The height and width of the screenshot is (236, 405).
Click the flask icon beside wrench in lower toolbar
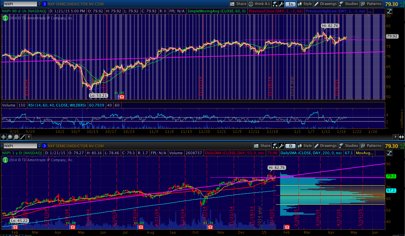pyautogui.click(x=275, y=146)
